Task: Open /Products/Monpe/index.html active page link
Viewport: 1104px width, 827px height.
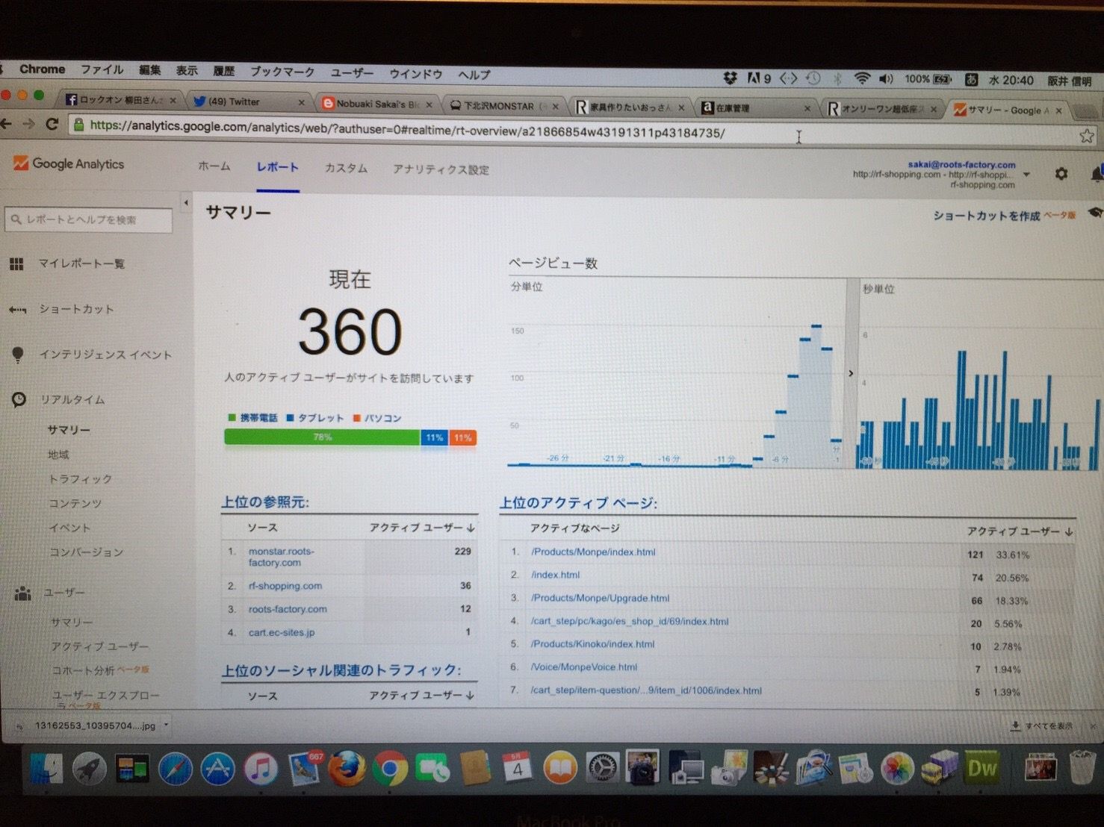Action: click(593, 552)
